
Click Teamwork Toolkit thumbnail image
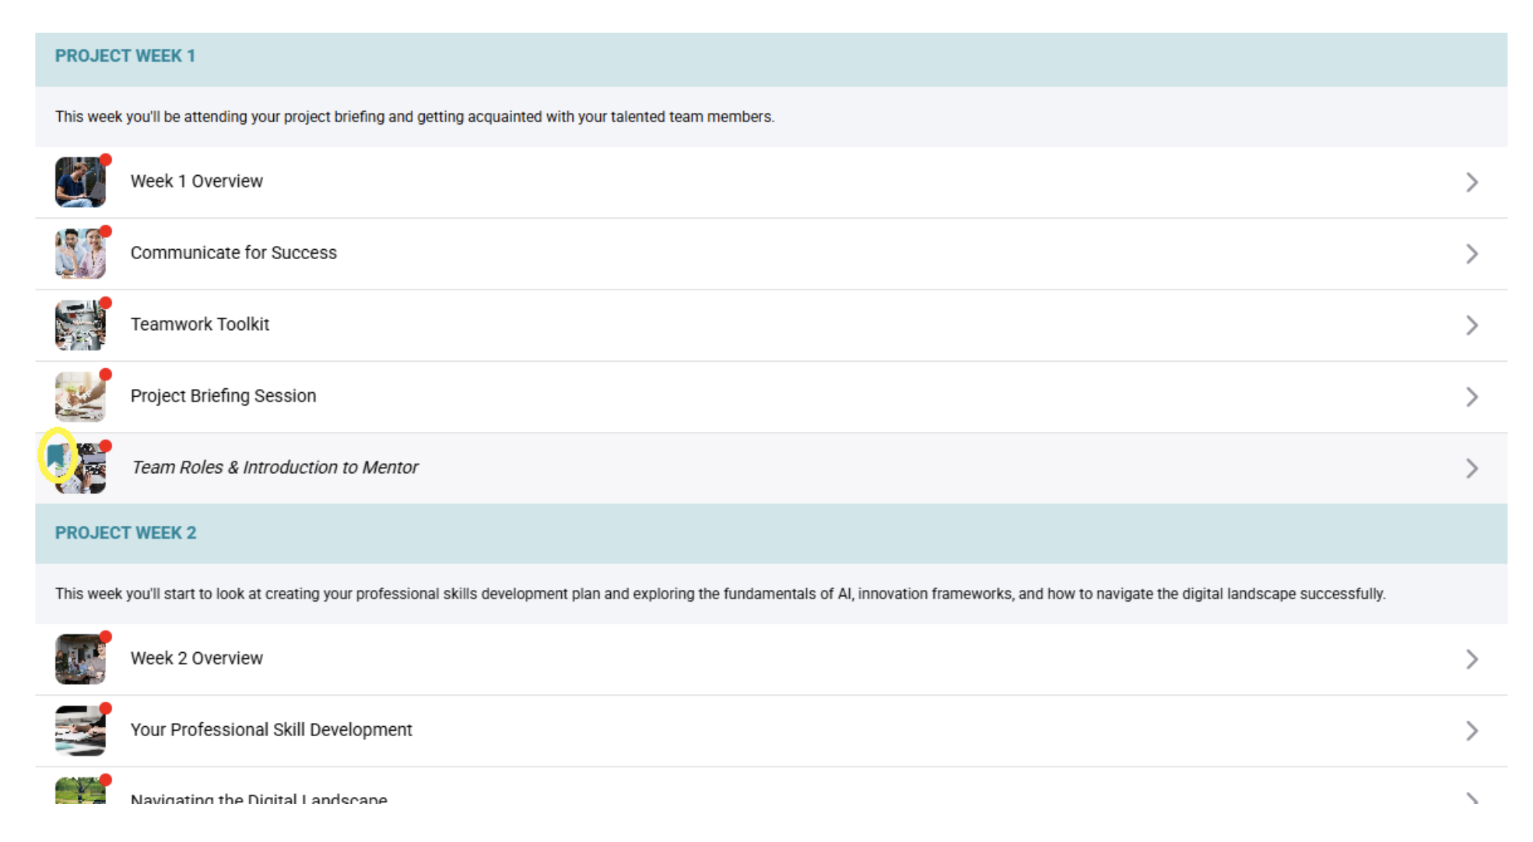79,325
